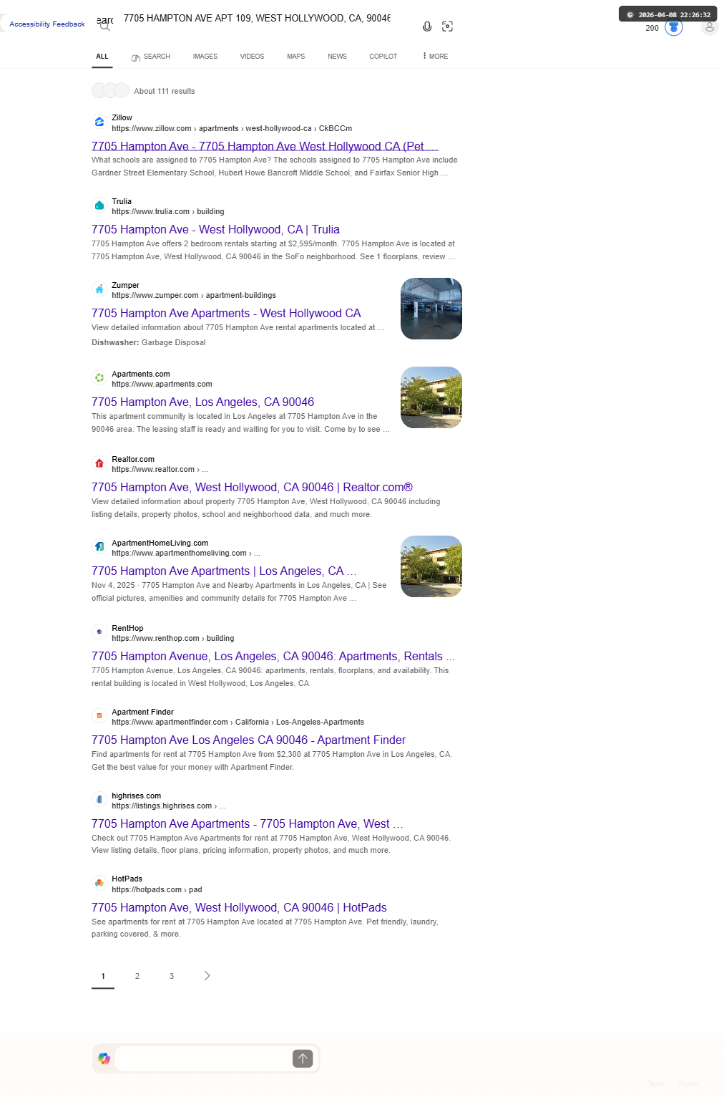Switch to the VIDEOS tab
Viewport: 724px width, 1097px height.
[252, 57]
